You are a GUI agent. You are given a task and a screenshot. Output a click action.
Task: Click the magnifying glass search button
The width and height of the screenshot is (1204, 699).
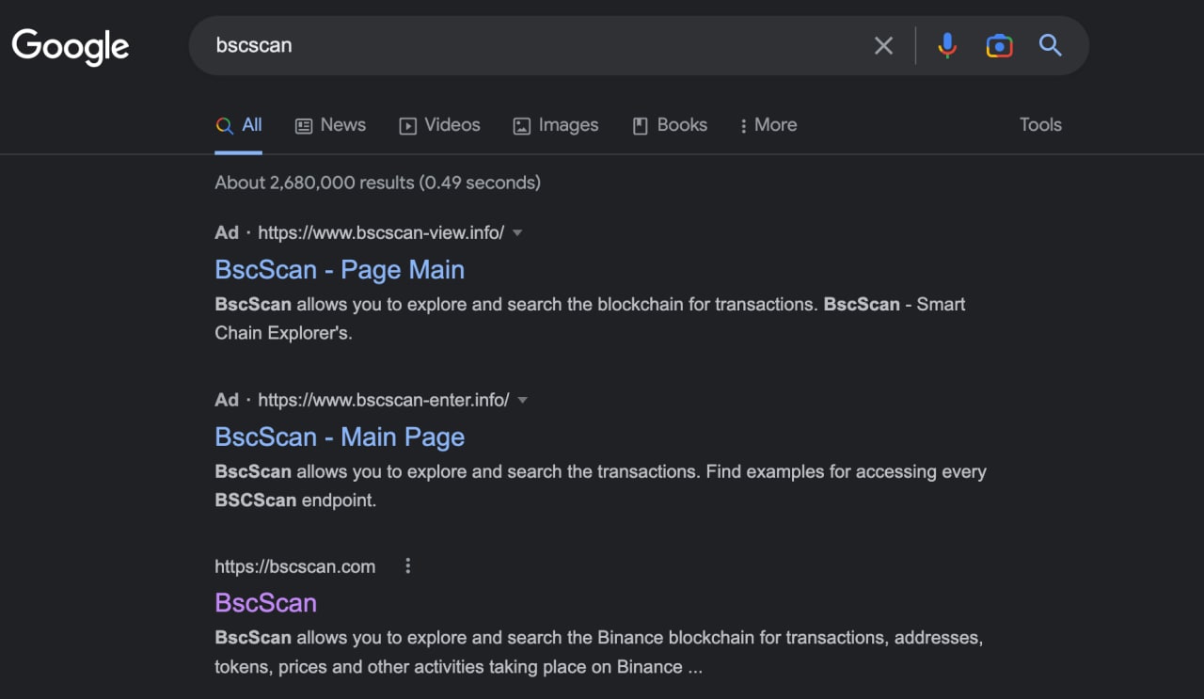(1051, 45)
